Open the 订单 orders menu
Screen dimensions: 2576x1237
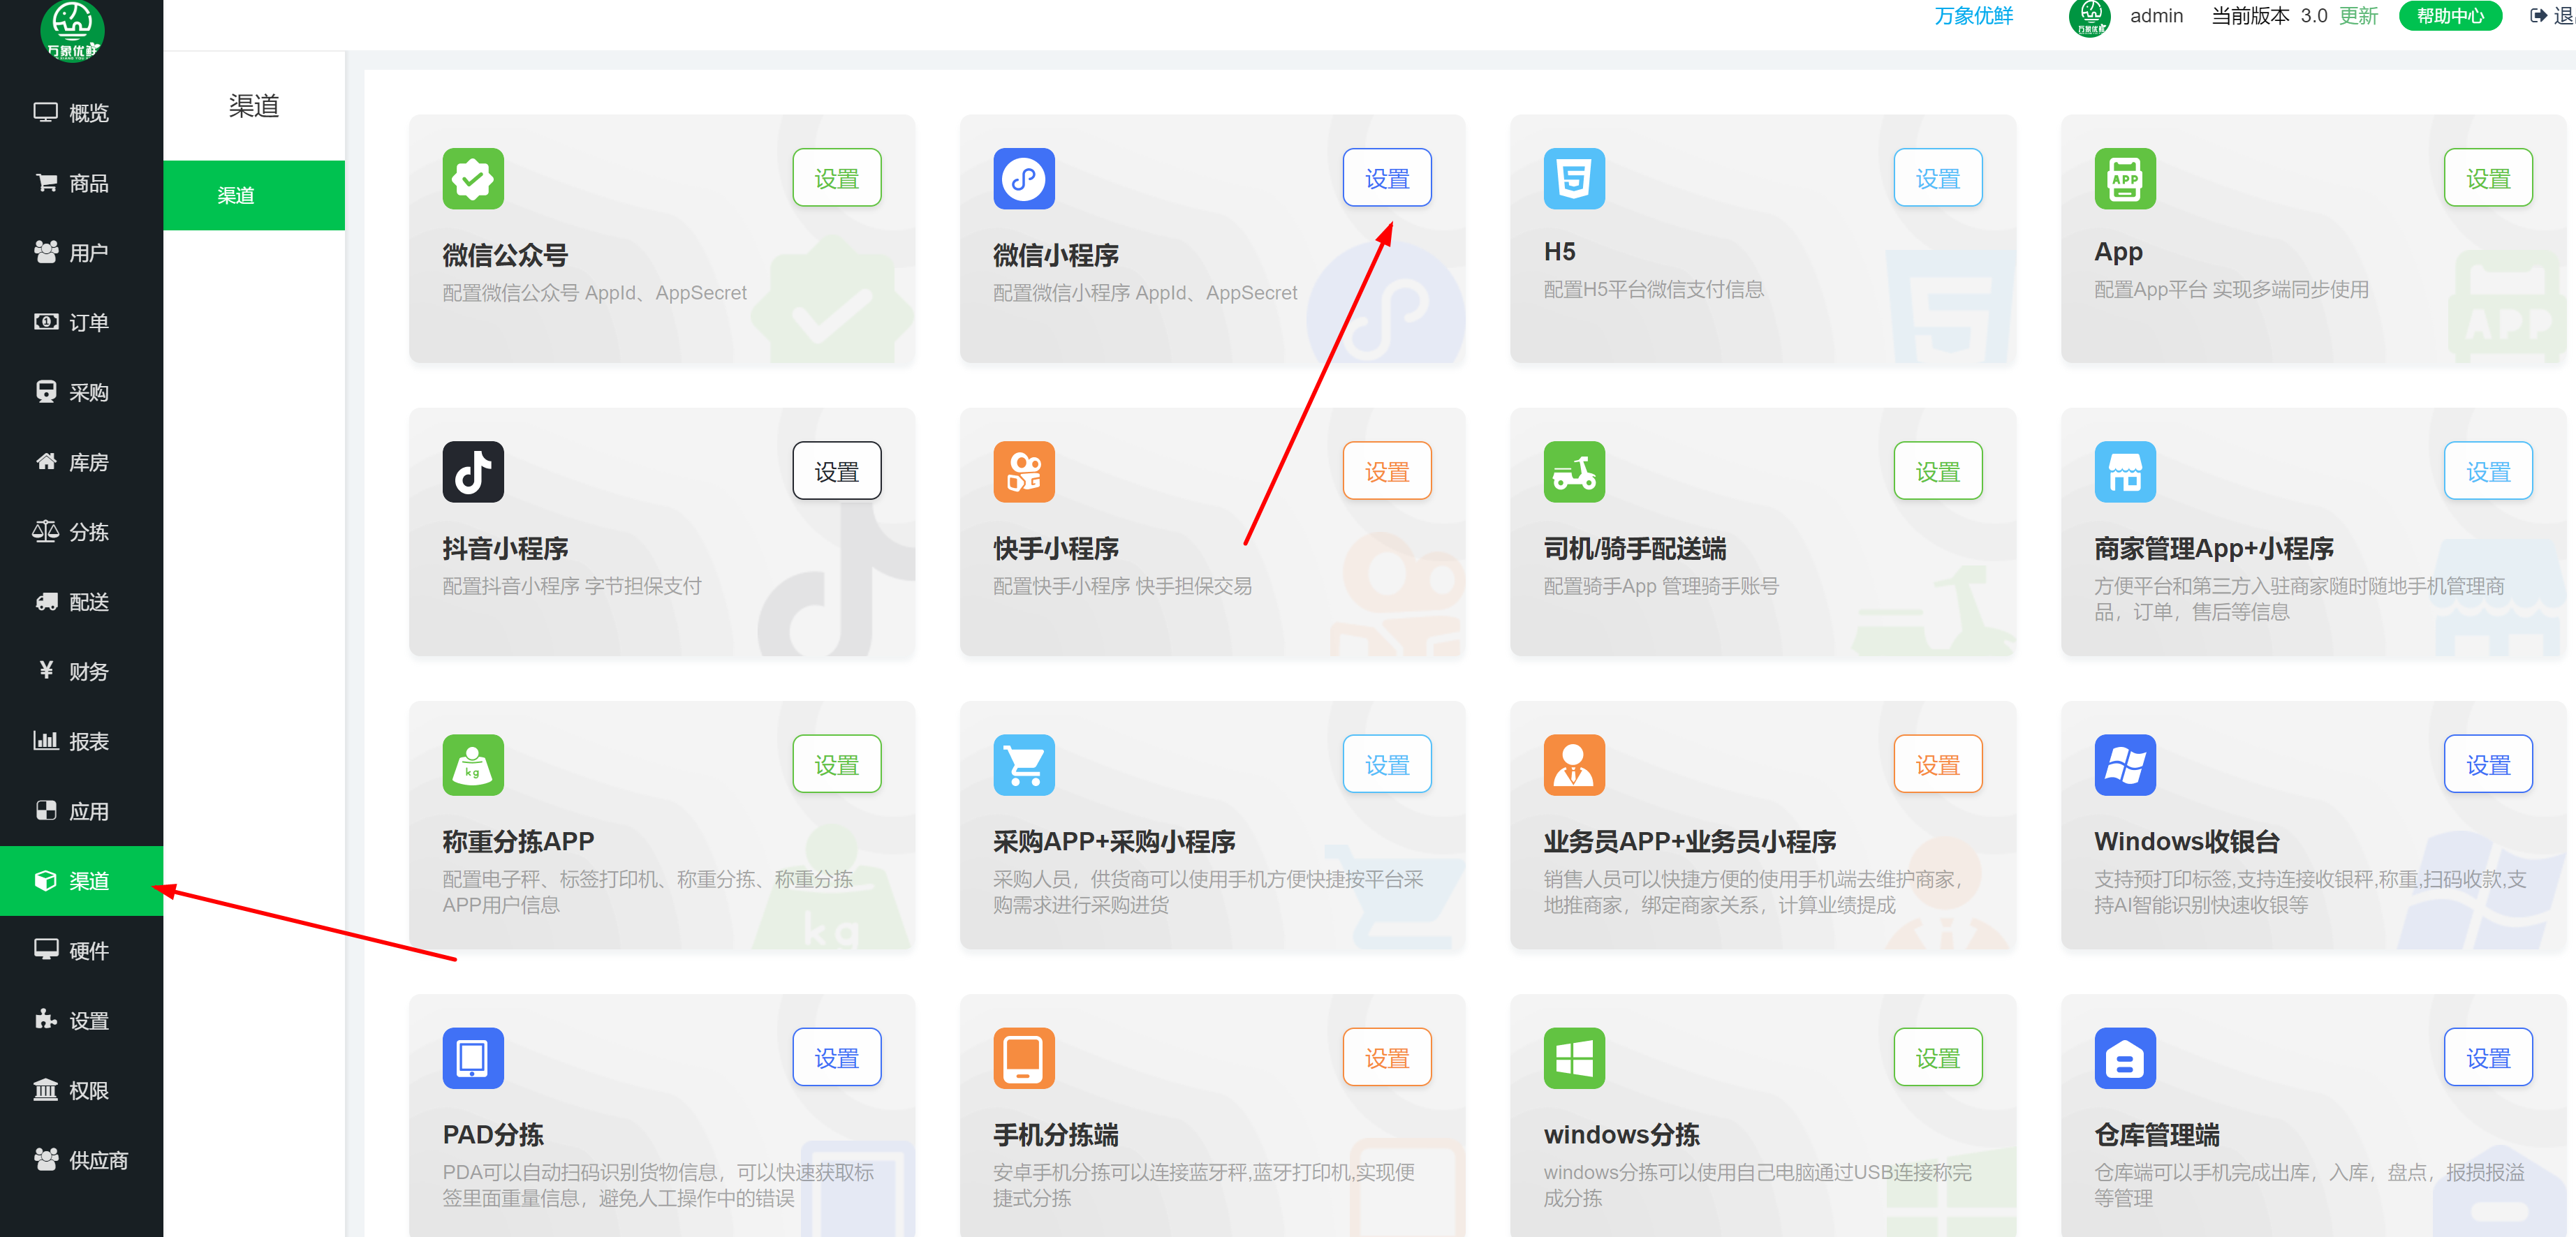(x=81, y=322)
